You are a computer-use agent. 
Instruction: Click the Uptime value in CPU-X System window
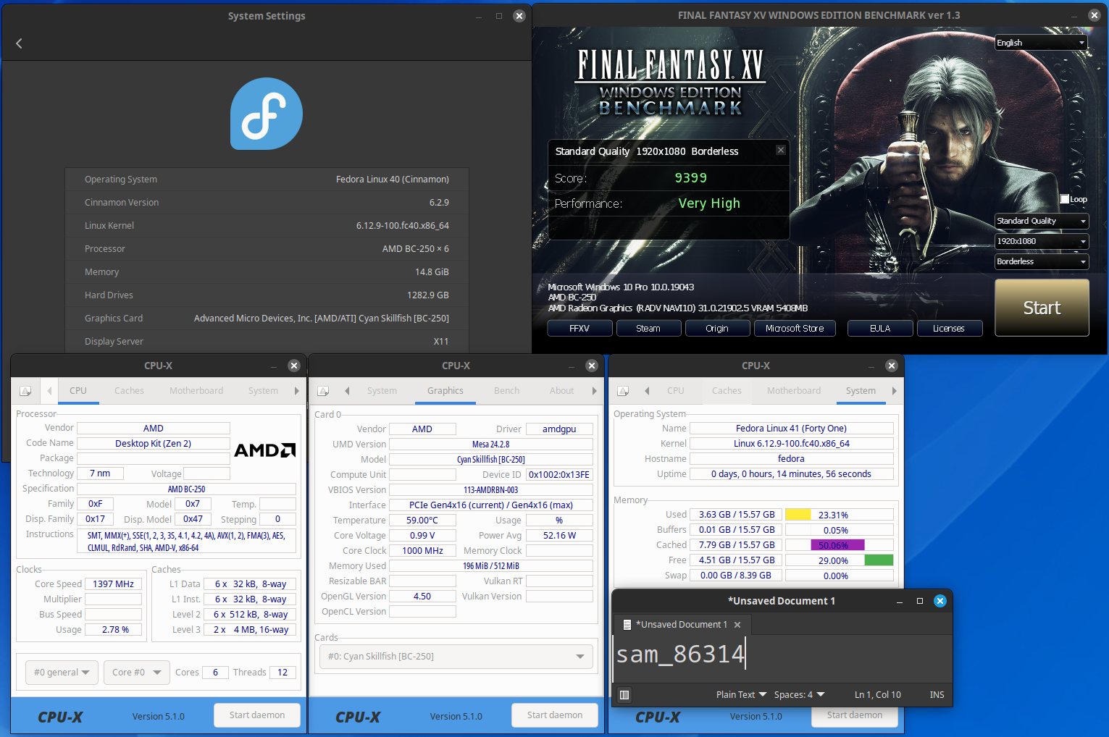click(x=791, y=474)
